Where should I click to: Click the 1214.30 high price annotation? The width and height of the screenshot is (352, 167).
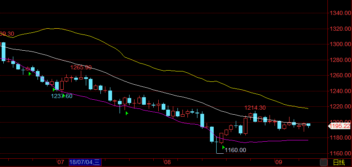(255, 108)
